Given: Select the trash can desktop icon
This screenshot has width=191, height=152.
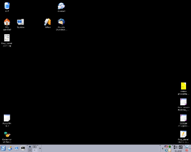Looking at the screenshot, I should [x=7, y=7].
